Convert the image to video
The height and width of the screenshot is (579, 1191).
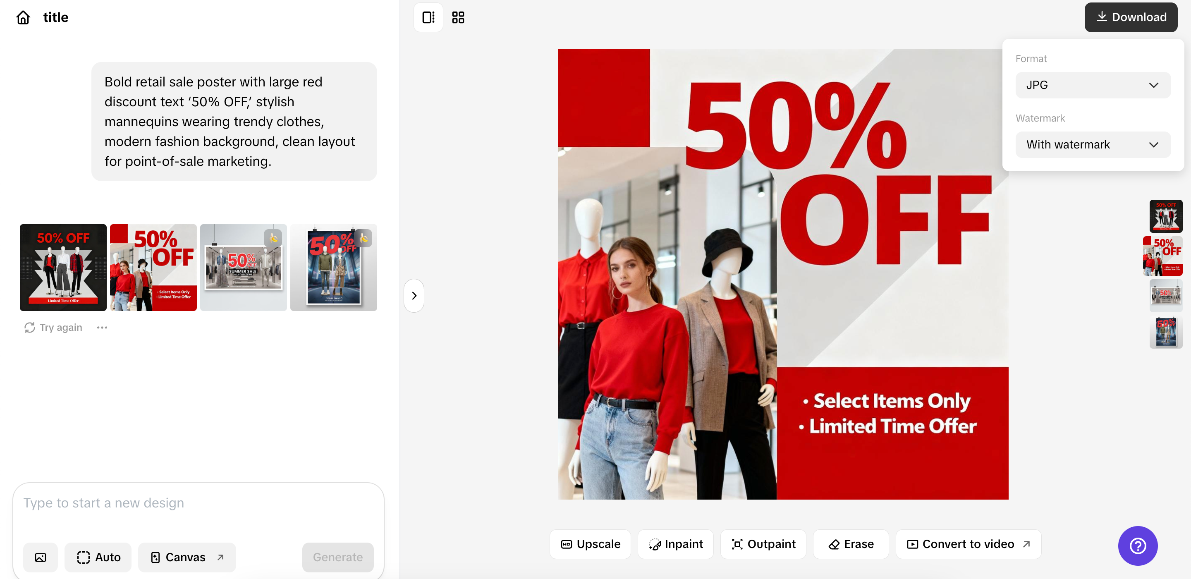point(968,544)
